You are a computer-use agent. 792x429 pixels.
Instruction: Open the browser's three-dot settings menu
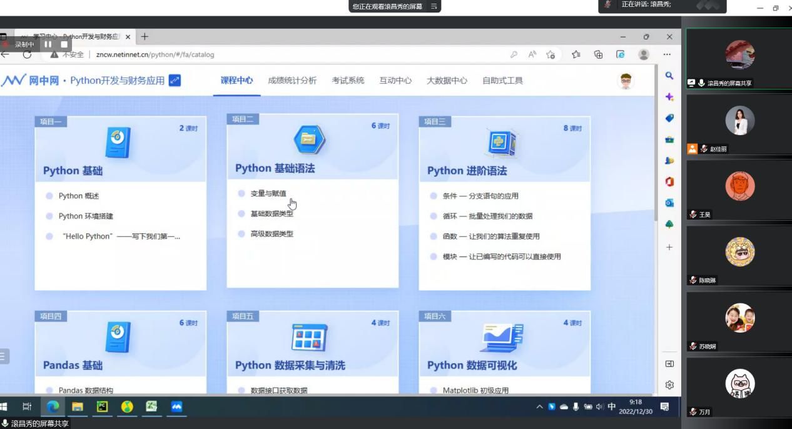[667, 54]
